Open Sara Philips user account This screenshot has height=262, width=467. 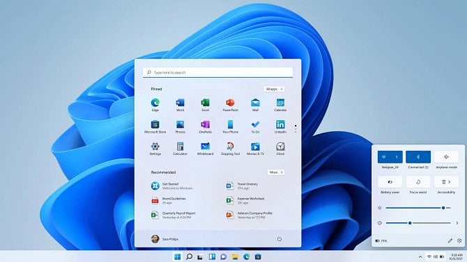pos(164,239)
